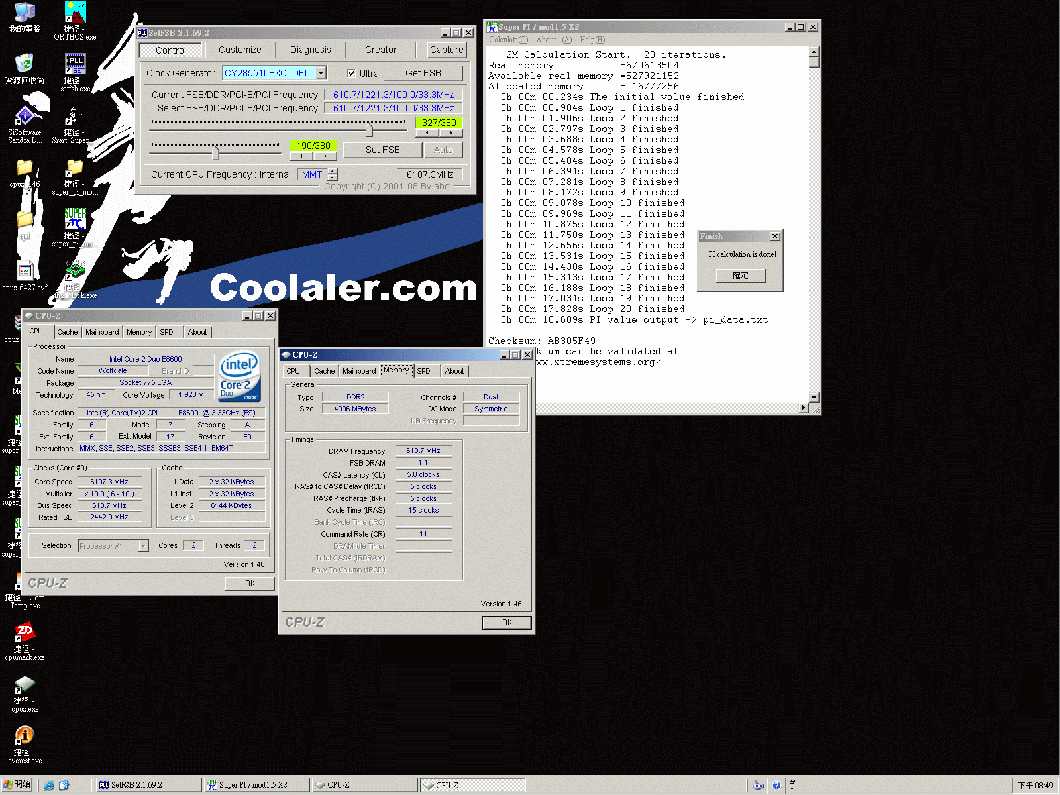Open the cpuz-6427.cvf file icon
This screenshot has height=795, width=1060.
point(25,270)
